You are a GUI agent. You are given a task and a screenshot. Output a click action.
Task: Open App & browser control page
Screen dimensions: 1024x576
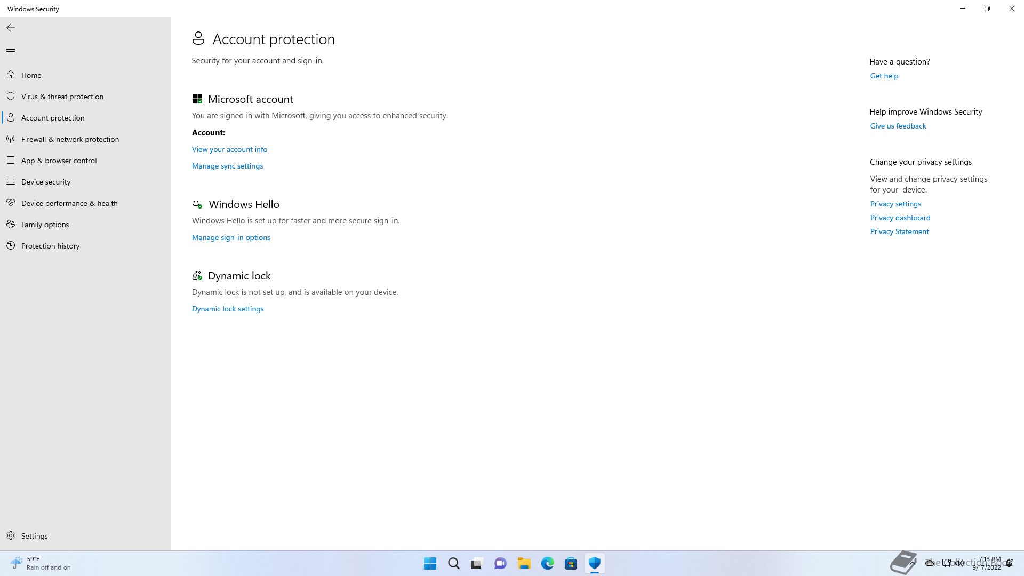pyautogui.click(x=85, y=161)
